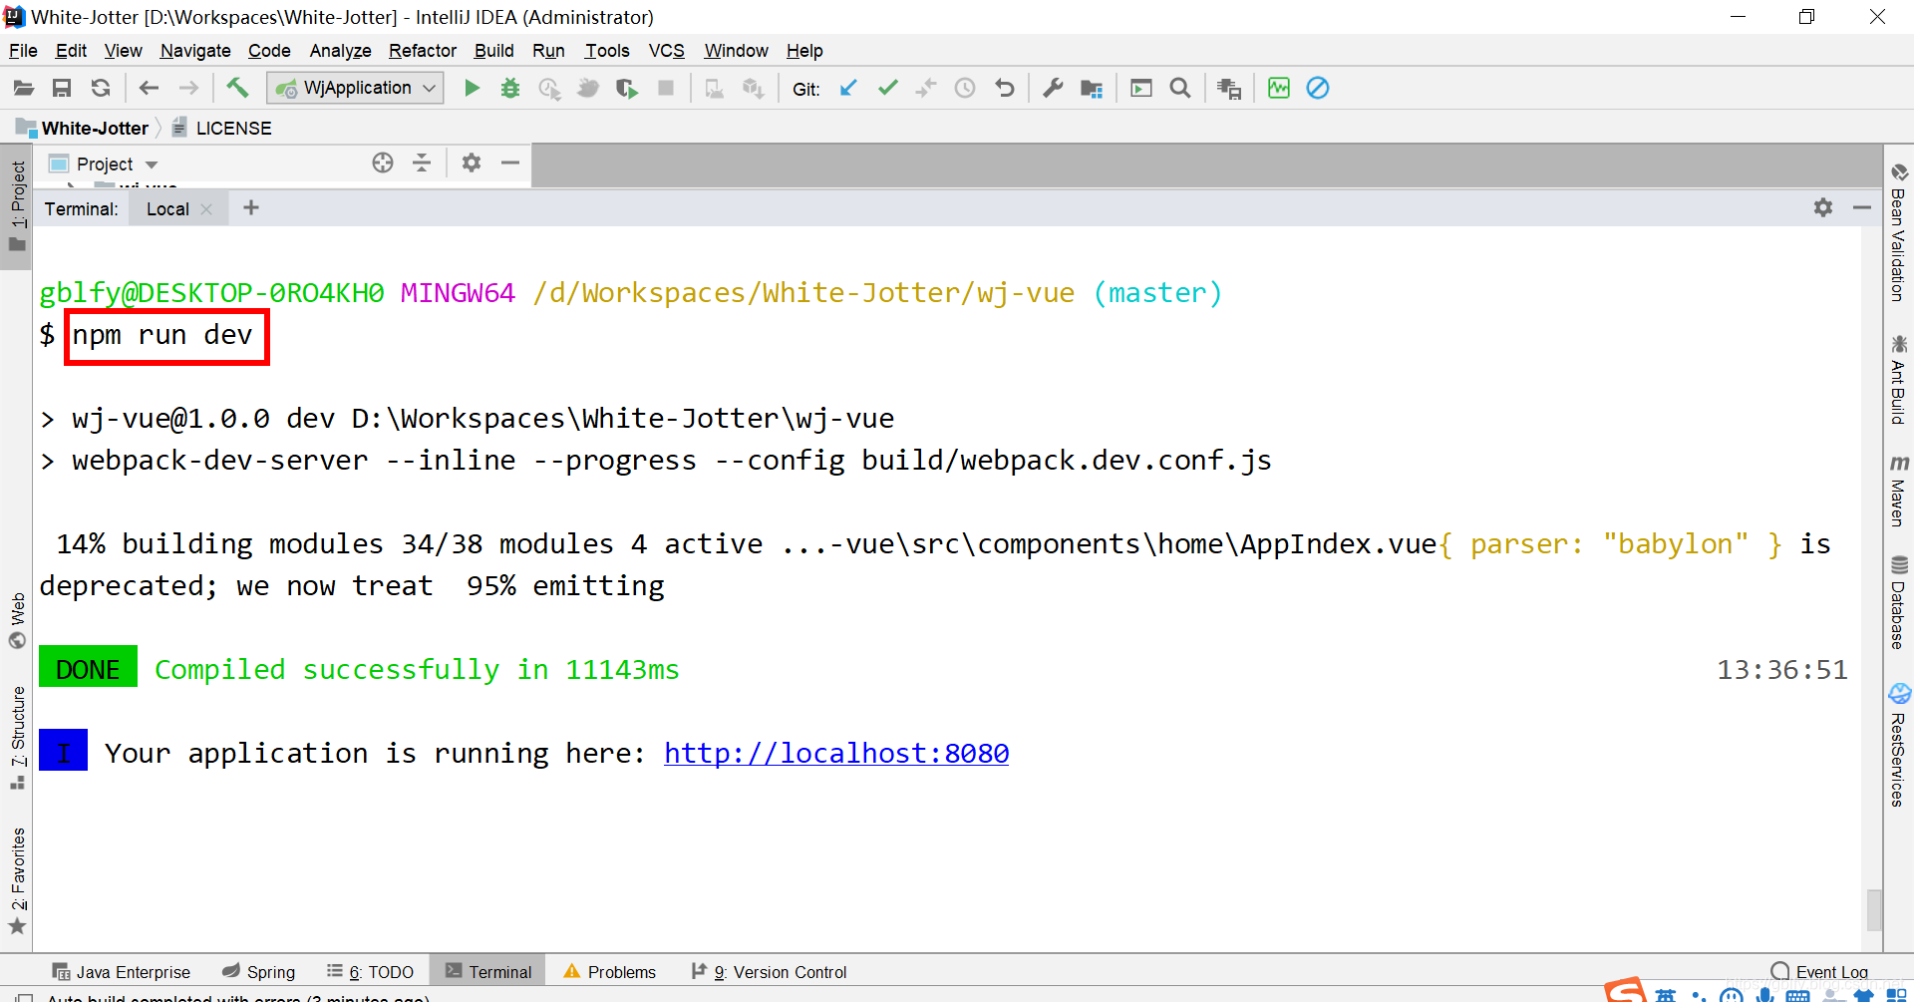1914x1002 pixels.
Task: Open the Help menu
Action: click(x=804, y=51)
